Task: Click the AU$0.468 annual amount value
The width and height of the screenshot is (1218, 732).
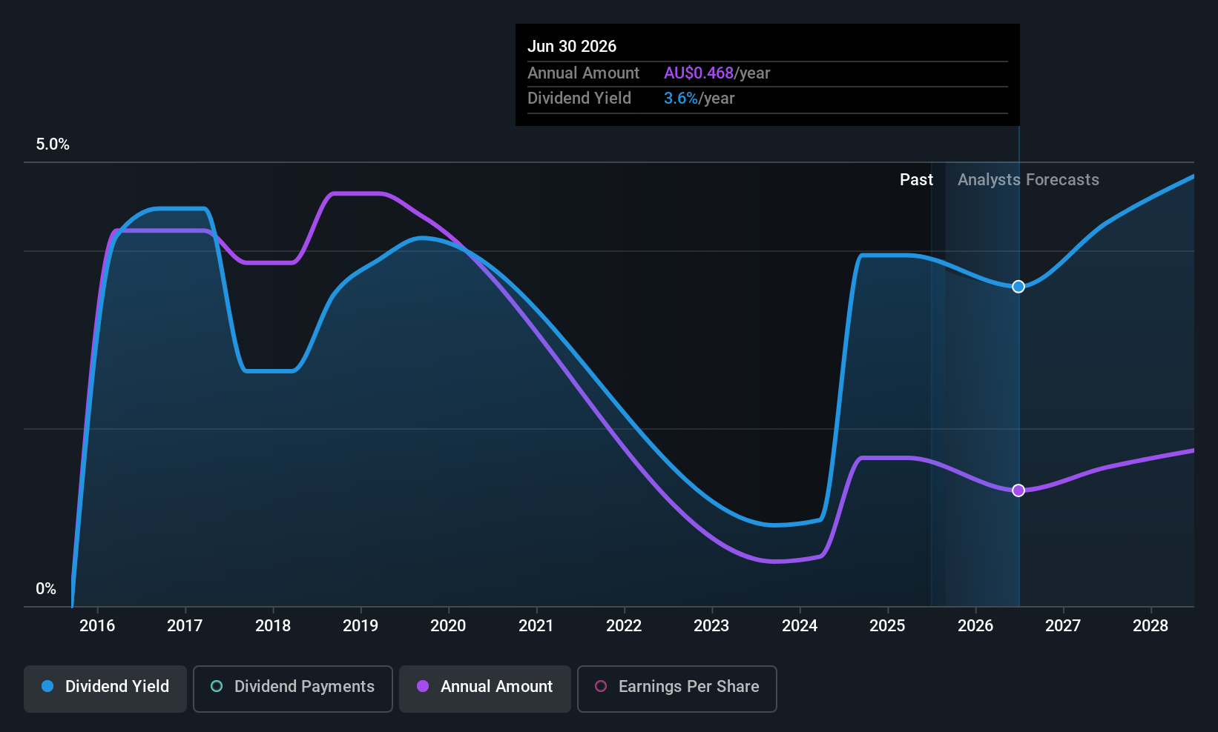Action: (699, 73)
